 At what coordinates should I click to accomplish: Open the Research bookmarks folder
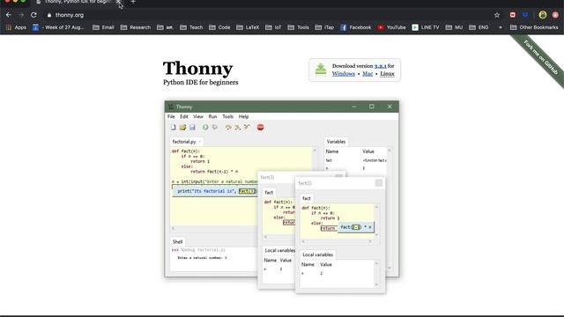click(136, 27)
